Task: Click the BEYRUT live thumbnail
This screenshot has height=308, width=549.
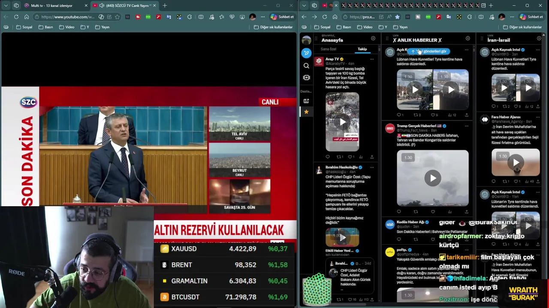Action: point(239,160)
